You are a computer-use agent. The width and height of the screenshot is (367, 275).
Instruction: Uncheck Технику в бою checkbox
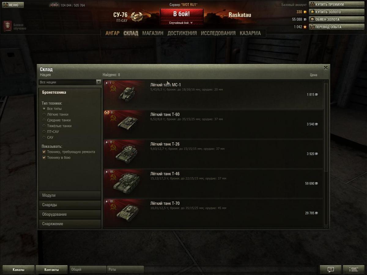click(x=44, y=158)
